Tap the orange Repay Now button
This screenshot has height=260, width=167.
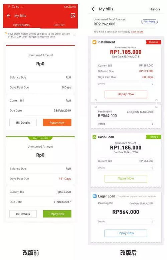pos(57,123)
